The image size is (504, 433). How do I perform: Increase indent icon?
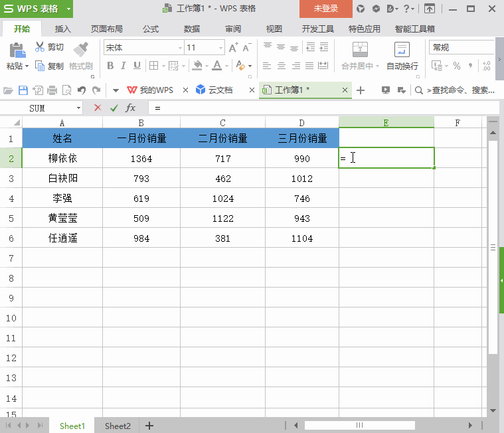[x=323, y=47]
